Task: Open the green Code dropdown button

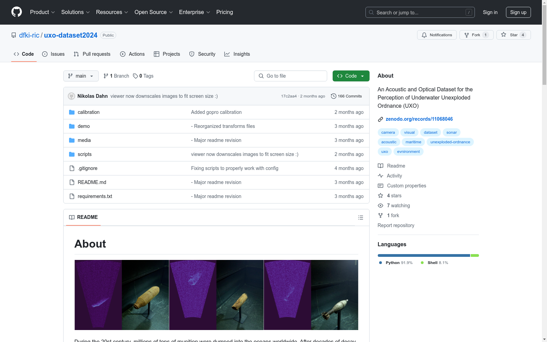Action: coord(351,76)
